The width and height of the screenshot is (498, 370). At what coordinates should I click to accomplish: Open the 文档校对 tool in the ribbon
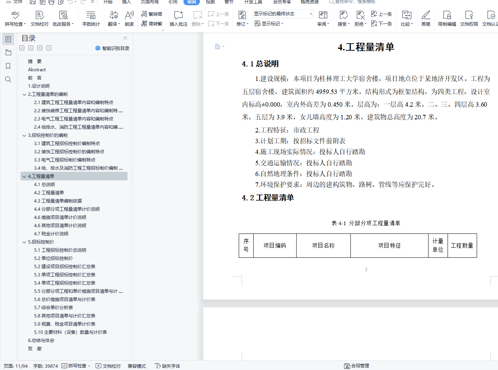pos(40,18)
